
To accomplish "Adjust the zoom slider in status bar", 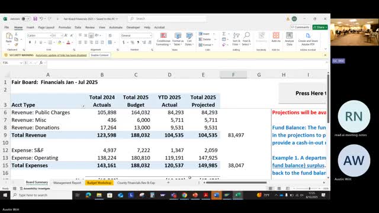I will (309, 188).
